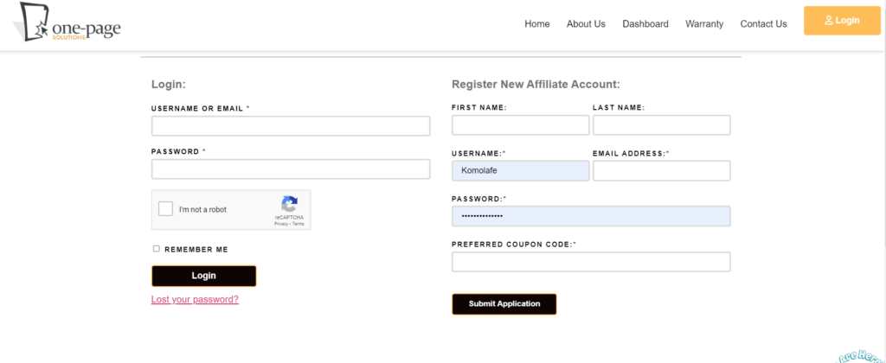The image size is (886, 363).
Task: Select the First Name input field
Action: pos(520,125)
